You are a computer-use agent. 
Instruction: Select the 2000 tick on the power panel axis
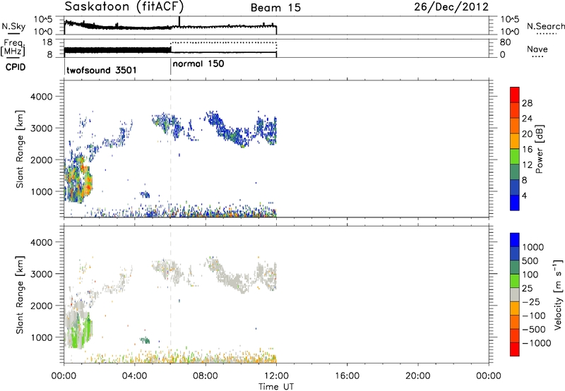tap(43, 160)
